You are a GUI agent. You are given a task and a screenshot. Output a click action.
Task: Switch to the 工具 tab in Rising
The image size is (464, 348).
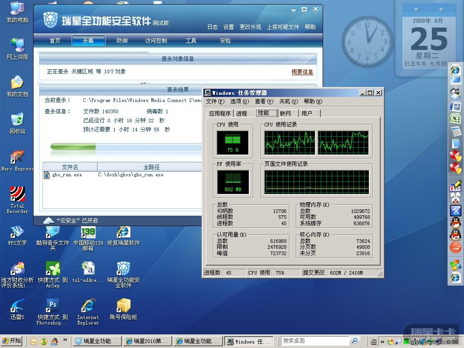point(191,40)
